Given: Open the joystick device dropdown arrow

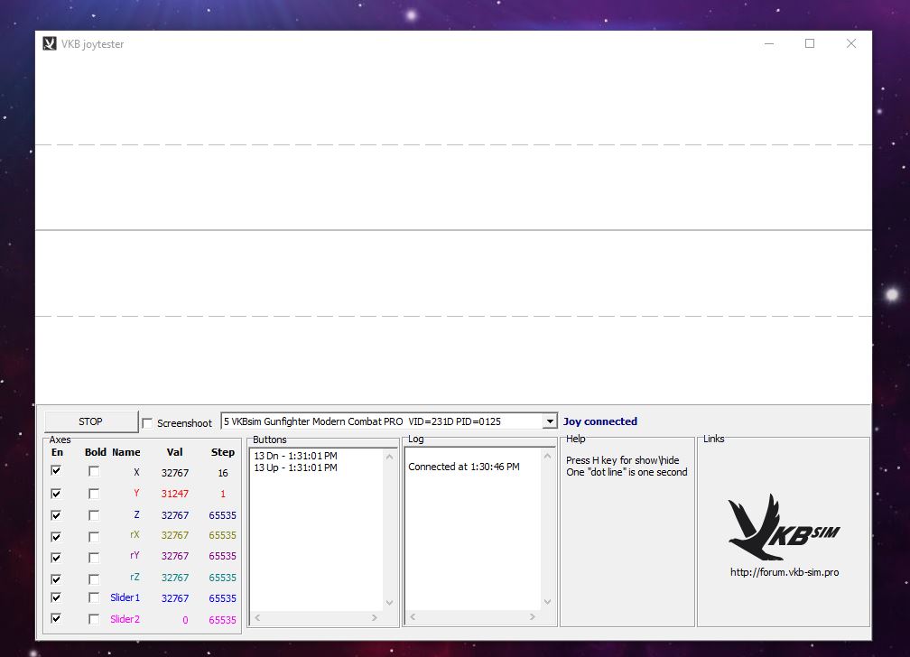Looking at the screenshot, I should point(549,421).
